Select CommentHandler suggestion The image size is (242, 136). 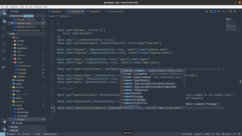coord(152,93)
